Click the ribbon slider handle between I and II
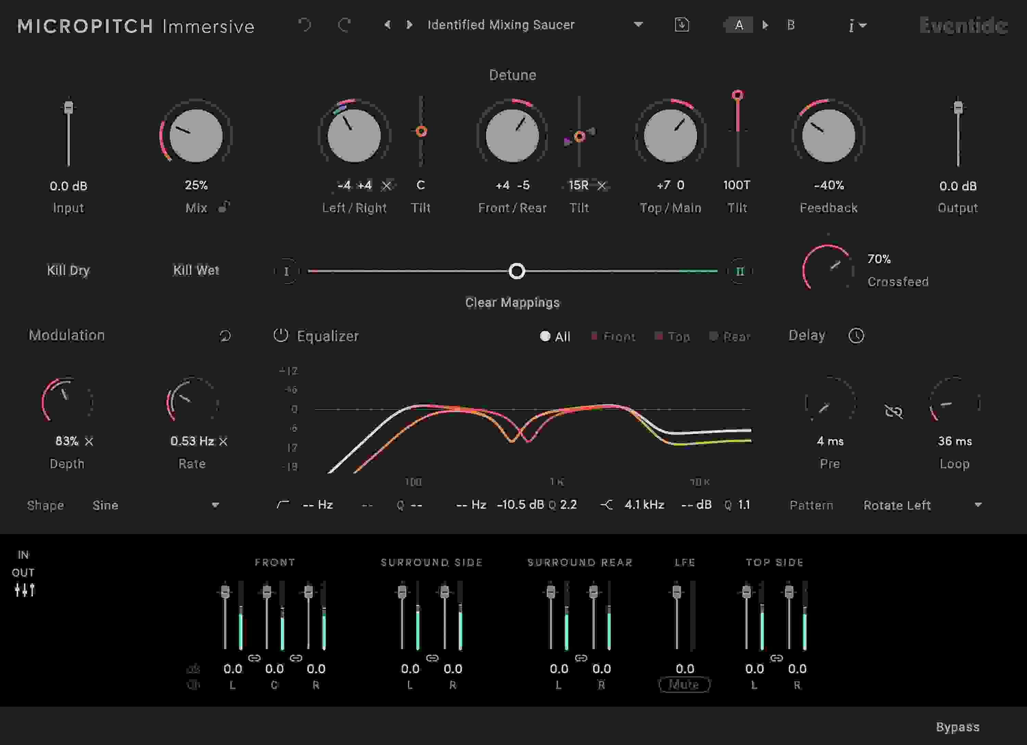 [x=517, y=270]
